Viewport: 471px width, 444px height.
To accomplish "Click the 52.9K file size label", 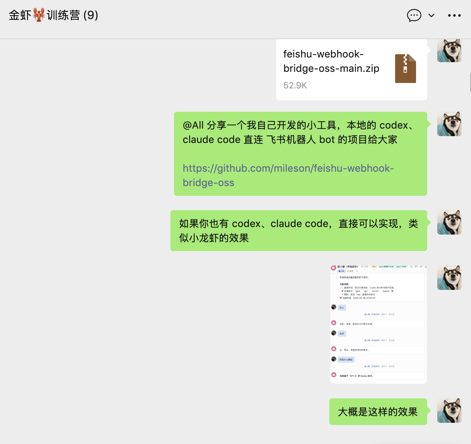I will pyautogui.click(x=295, y=85).
